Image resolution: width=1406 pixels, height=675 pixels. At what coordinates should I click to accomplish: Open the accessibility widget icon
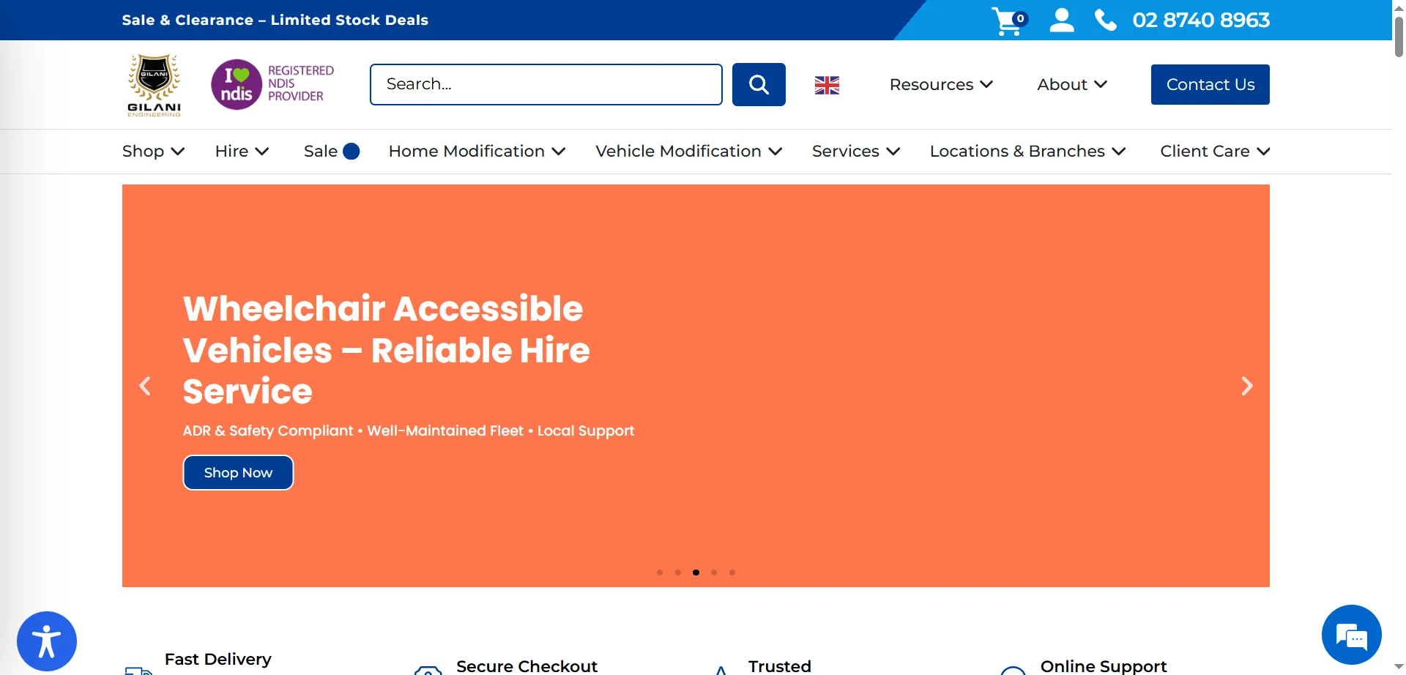click(x=47, y=641)
